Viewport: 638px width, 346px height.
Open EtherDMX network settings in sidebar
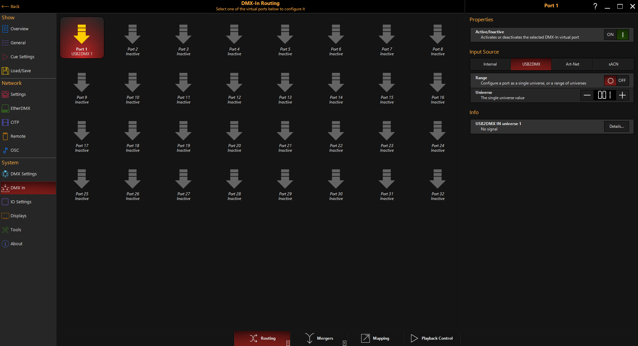tap(20, 108)
